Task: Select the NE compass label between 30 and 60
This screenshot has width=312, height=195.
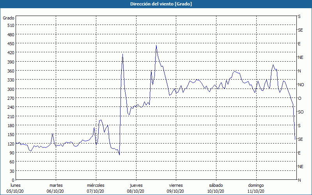Action: coord(300,167)
